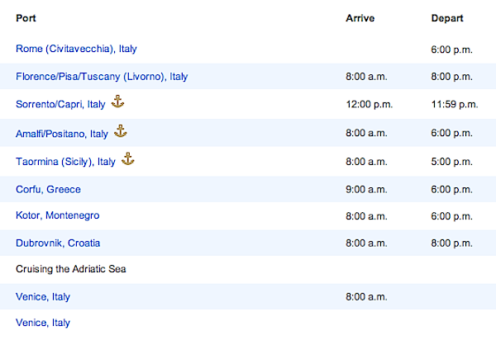Click the 12:00 p.m. arrival time

[x=370, y=104]
